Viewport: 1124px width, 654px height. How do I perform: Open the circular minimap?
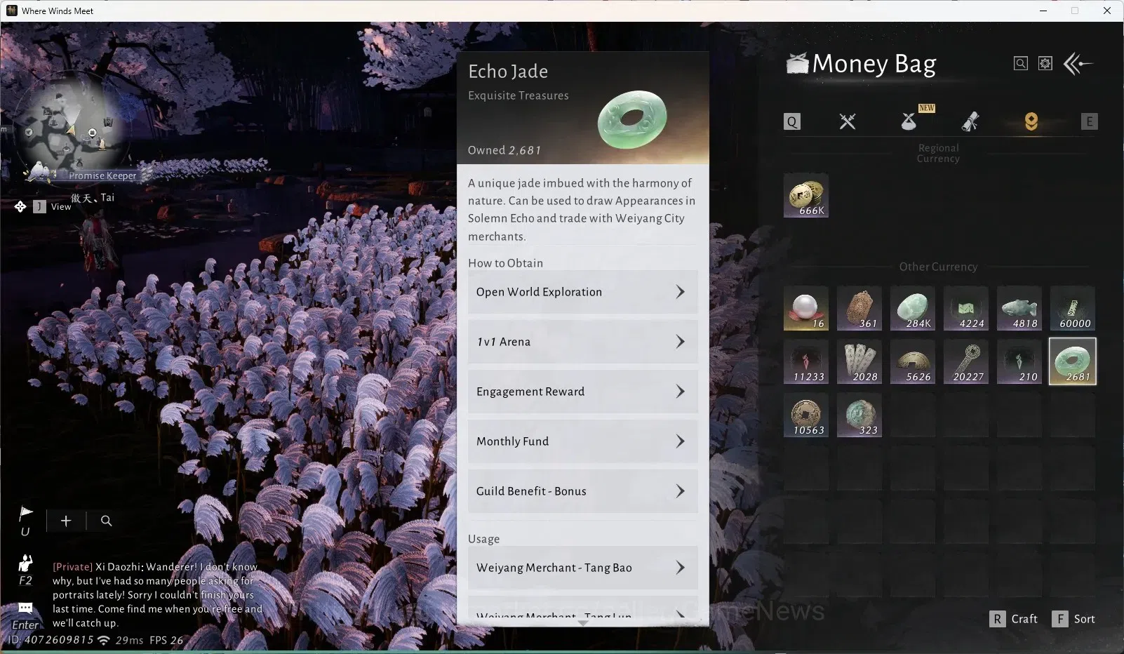(73, 131)
